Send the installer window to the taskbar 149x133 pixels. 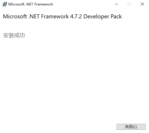click(x=116, y=4)
